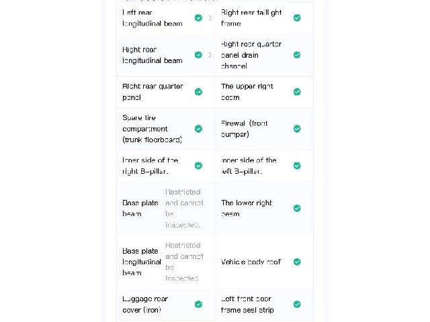The image size is (430, 322).
Task: Select the Base plate beam row label
Action: point(140,208)
